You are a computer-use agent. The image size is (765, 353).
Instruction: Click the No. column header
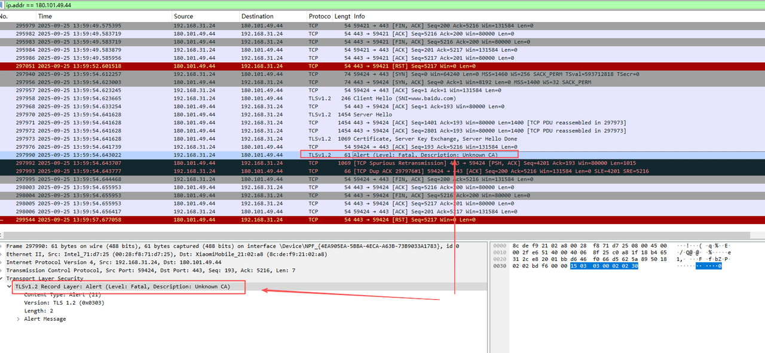coord(6,16)
